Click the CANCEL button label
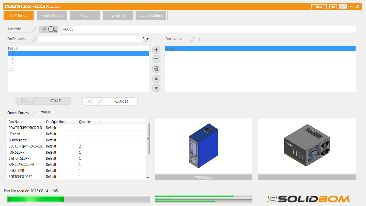Viewport: 366px width, 206px height. click(x=122, y=101)
